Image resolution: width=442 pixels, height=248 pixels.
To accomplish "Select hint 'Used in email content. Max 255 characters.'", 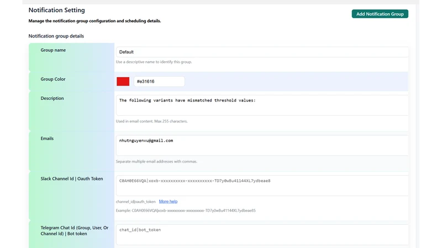I will (151, 121).
